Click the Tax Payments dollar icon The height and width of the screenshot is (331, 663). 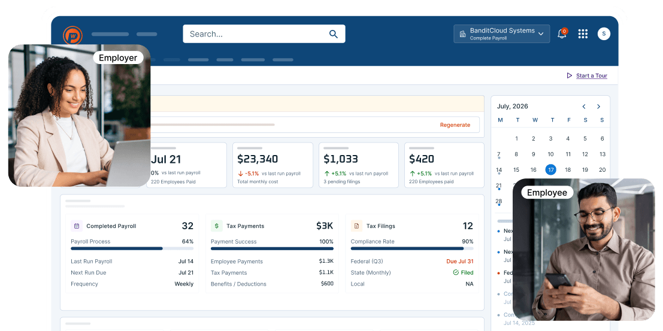tap(216, 226)
